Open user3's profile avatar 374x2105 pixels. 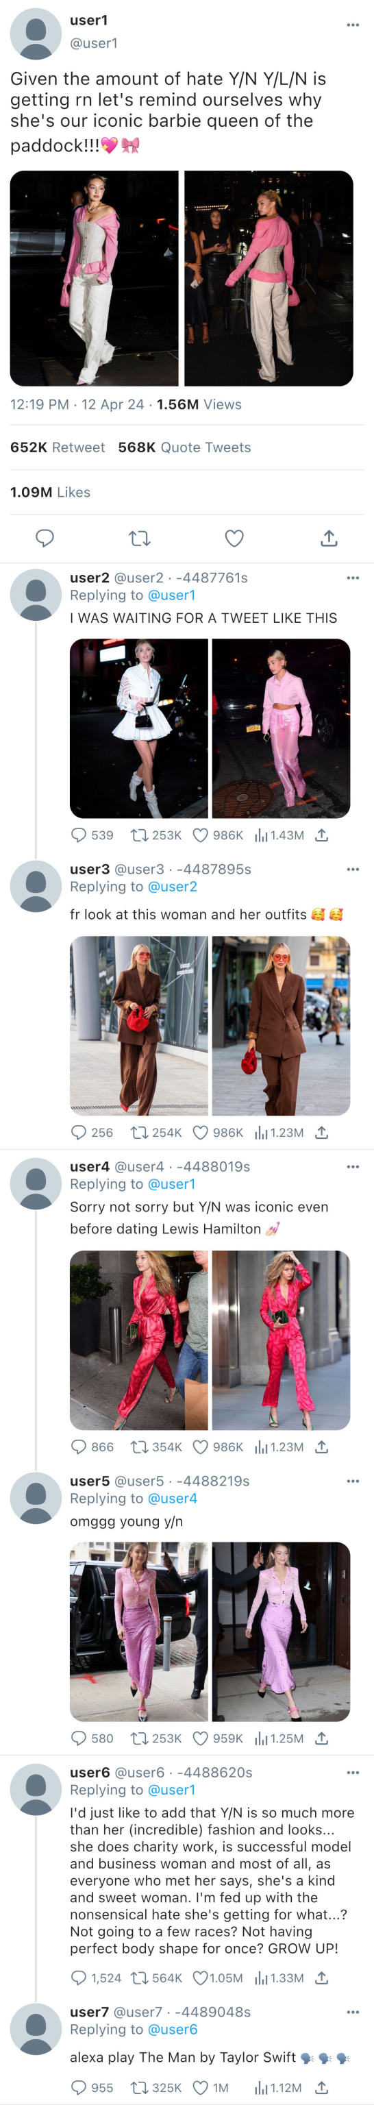click(36, 886)
